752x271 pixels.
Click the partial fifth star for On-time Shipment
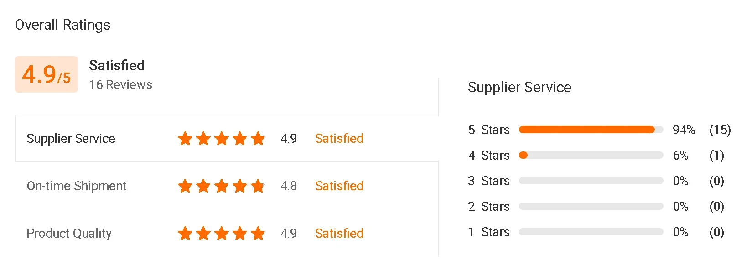pos(258,186)
